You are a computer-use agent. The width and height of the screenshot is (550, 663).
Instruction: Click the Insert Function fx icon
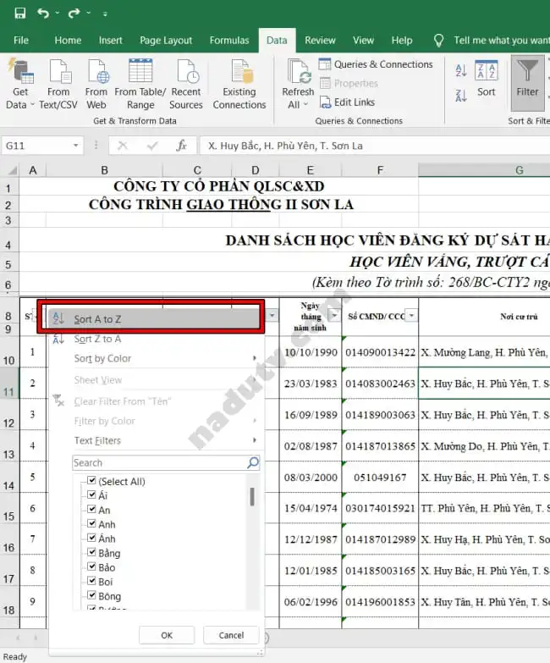coord(181,146)
